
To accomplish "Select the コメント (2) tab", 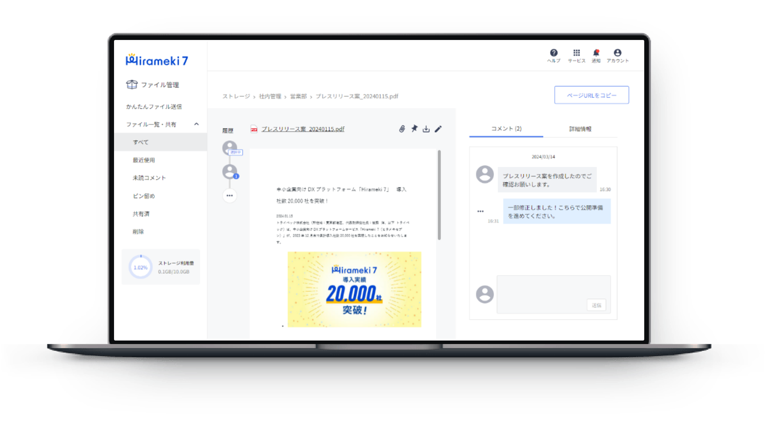I will (x=505, y=129).
